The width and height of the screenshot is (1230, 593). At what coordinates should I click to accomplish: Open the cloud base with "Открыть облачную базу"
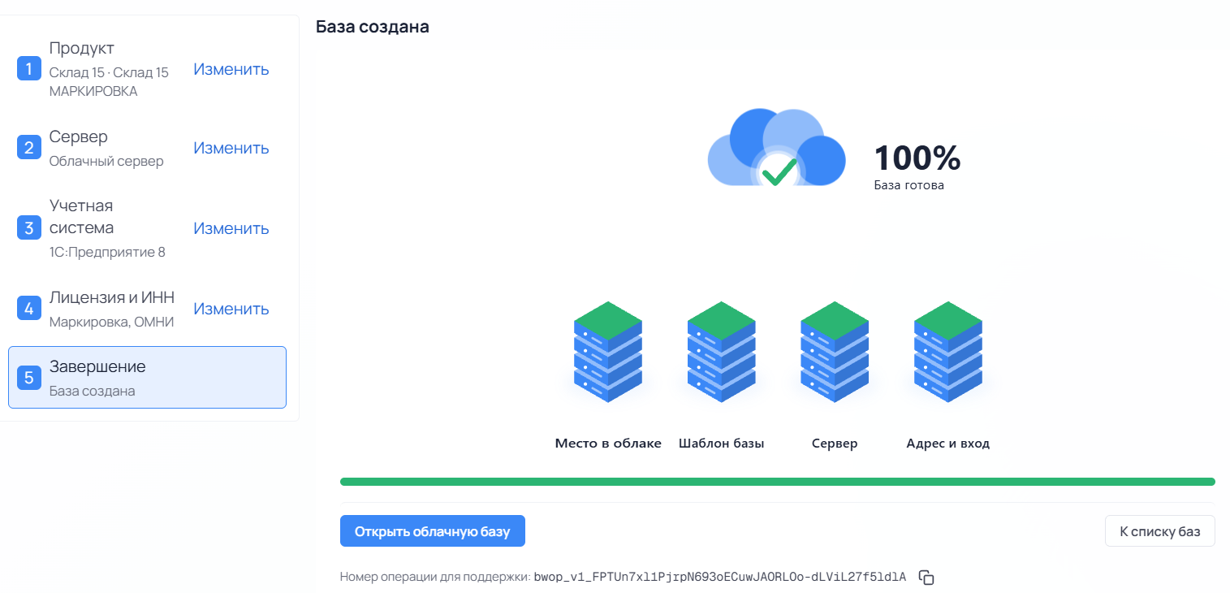point(433,531)
